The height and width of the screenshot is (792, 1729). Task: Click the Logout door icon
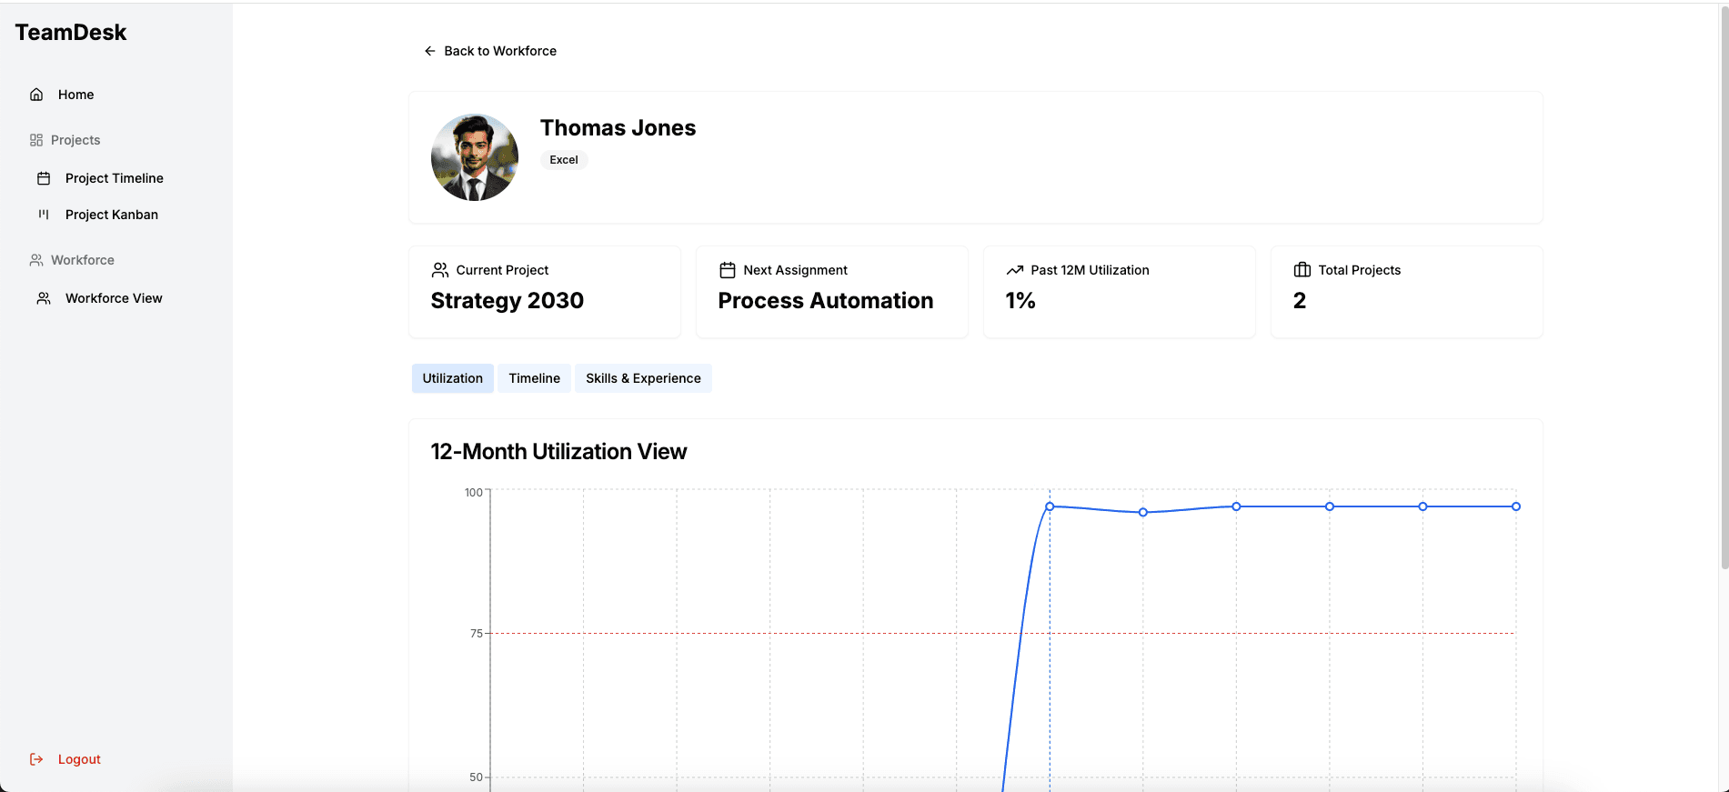pos(36,759)
